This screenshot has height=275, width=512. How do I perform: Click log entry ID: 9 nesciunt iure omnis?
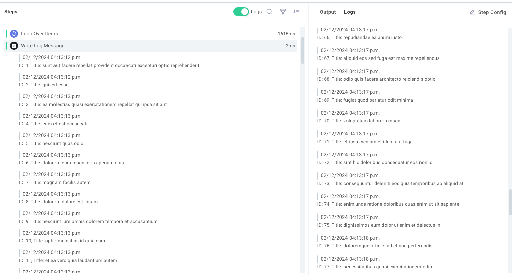(x=88, y=221)
